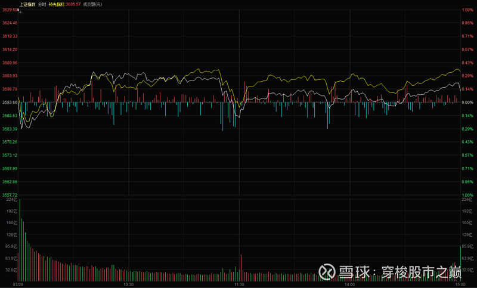Click the 10:30 time axis label

(x=128, y=284)
